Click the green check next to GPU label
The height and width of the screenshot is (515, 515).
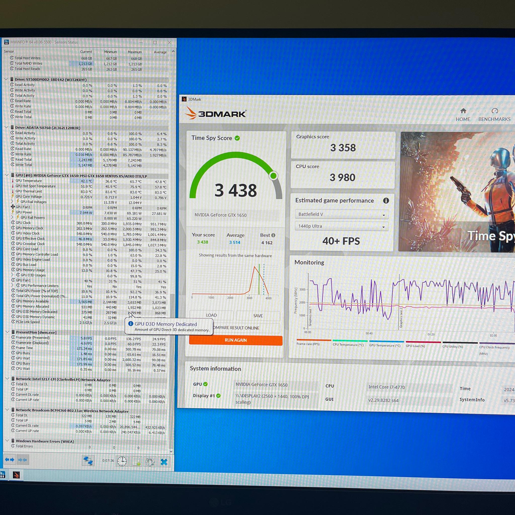pos(205,384)
